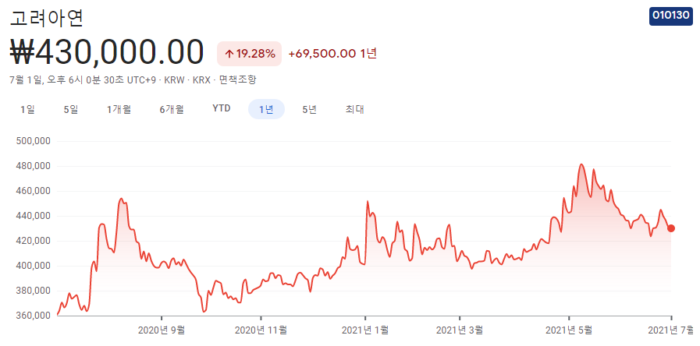Click the +69,500.00 1년 change text
The width and height of the screenshot is (700, 346).
(332, 54)
